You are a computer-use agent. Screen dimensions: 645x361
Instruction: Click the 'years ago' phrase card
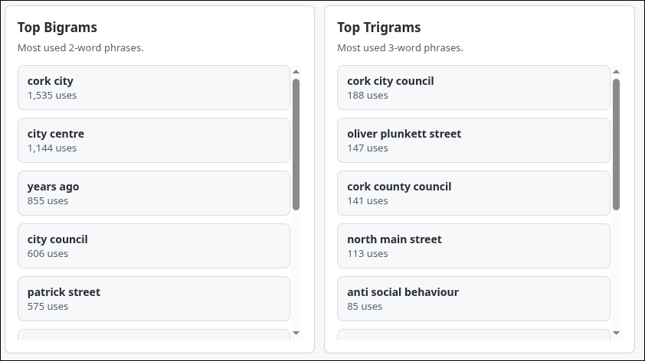point(153,193)
